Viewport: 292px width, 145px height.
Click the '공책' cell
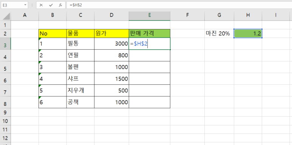[80, 102]
